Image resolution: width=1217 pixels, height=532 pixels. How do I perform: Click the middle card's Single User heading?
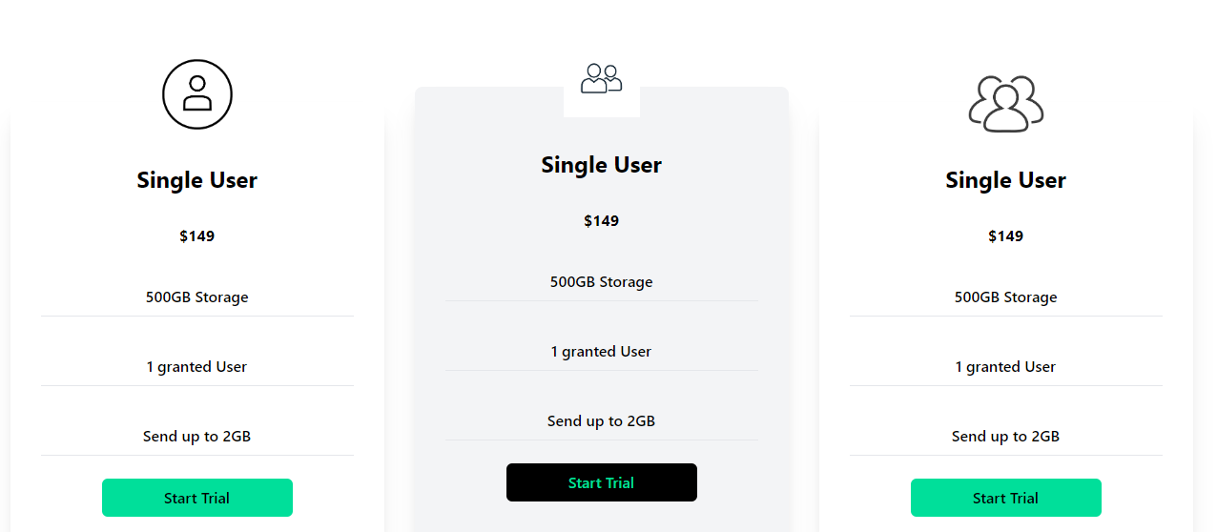601,165
